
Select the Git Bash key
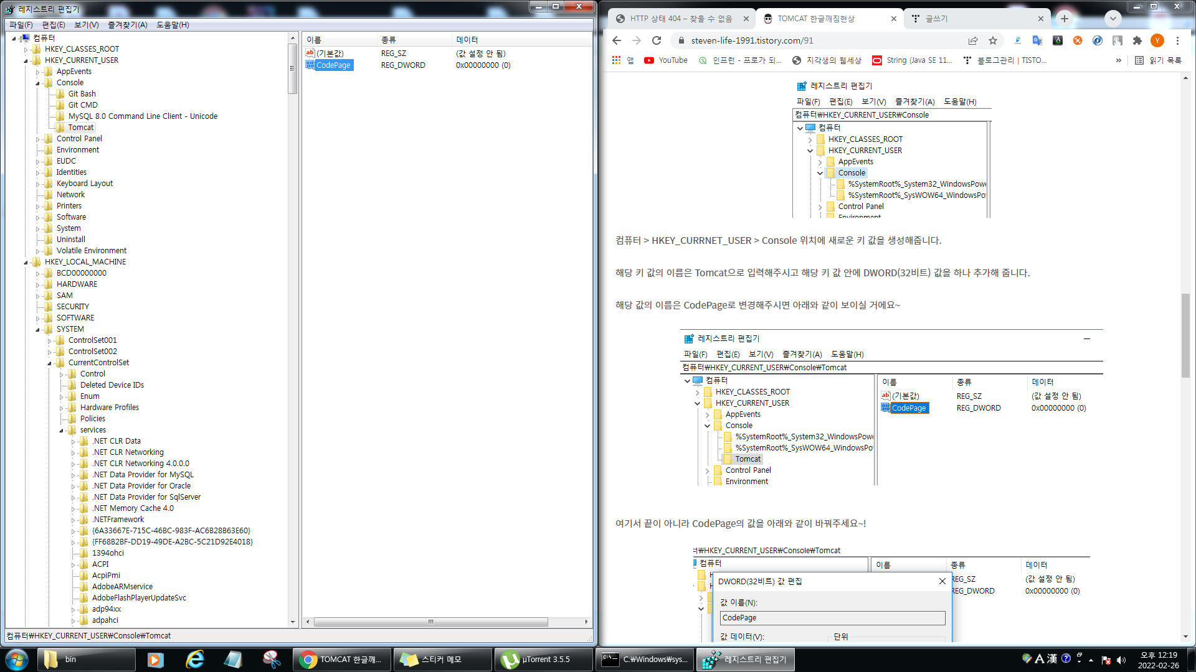pyautogui.click(x=82, y=94)
